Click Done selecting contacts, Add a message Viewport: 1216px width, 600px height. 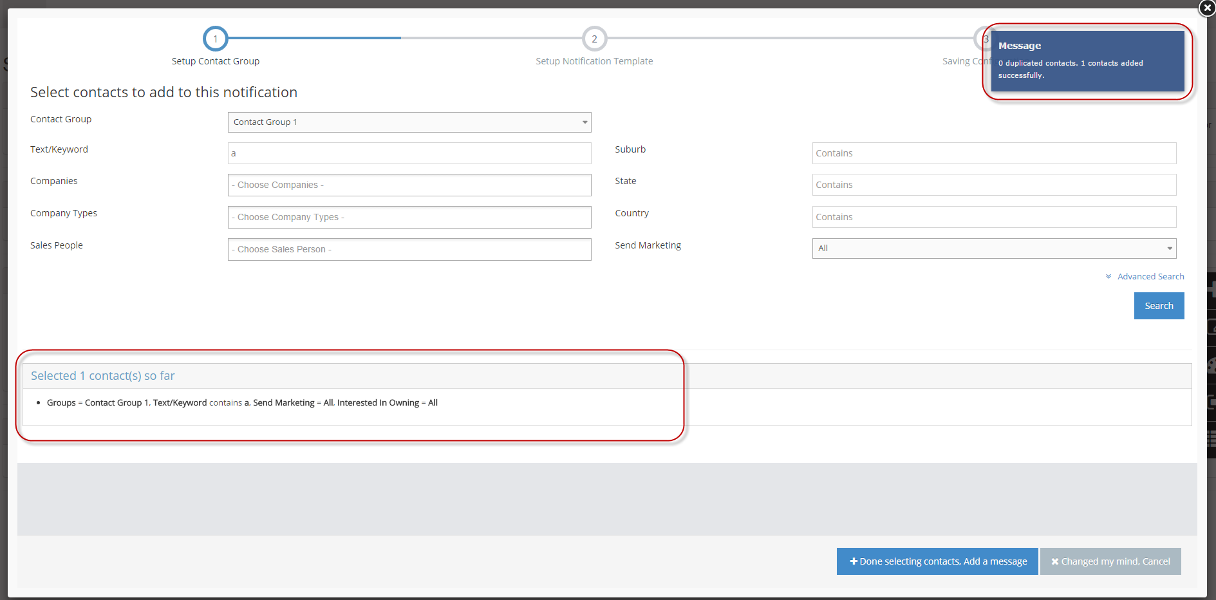coord(937,561)
